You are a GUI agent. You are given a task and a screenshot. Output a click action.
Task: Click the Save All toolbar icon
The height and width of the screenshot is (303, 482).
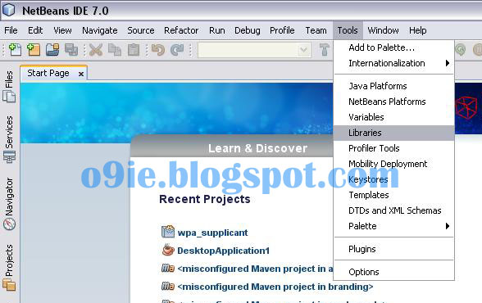point(71,49)
